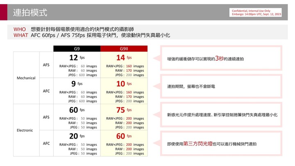Click the red WHO label
The height and width of the screenshot is (166, 295).
[x=20, y=30]
